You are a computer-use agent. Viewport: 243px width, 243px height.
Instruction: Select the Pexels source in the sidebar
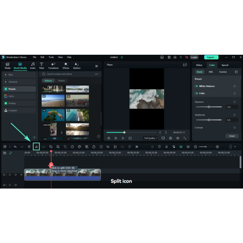click(12, 89)
